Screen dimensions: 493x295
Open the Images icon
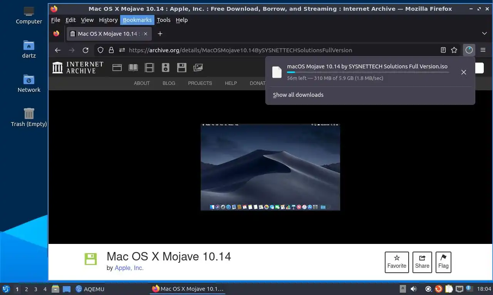(198, 68)
